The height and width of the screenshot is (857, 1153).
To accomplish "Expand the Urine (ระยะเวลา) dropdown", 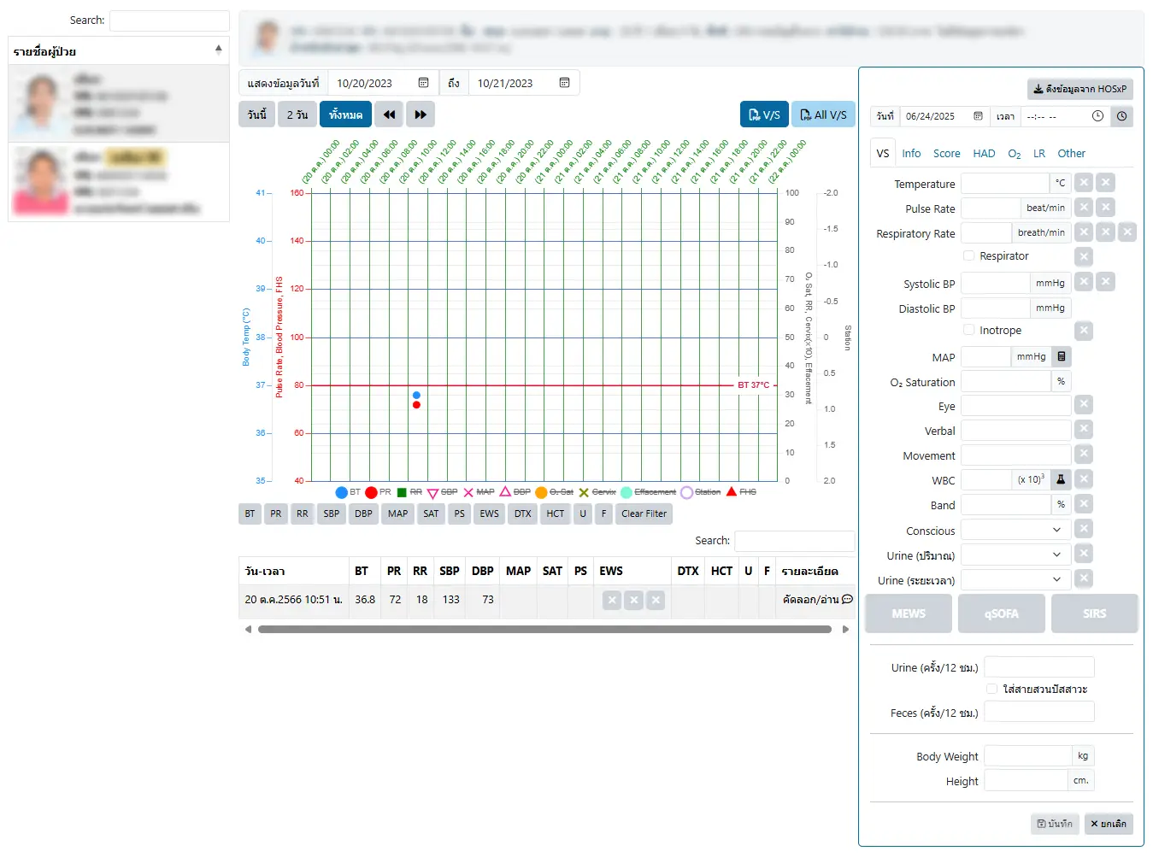I will [1016, 579].
